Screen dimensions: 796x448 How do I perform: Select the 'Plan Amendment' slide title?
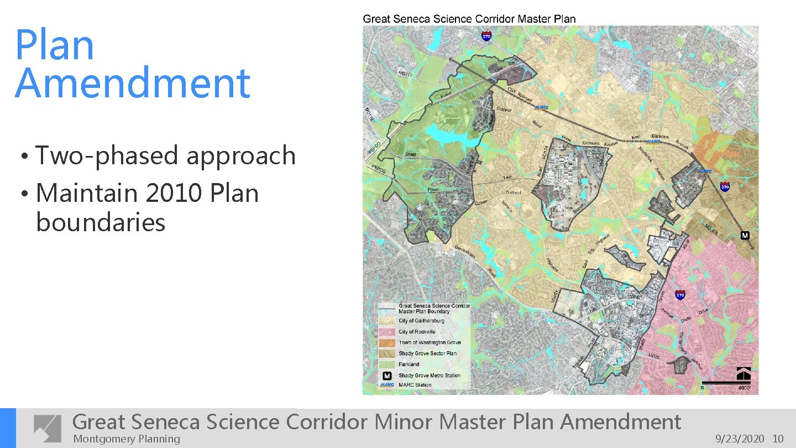point(133,64)
